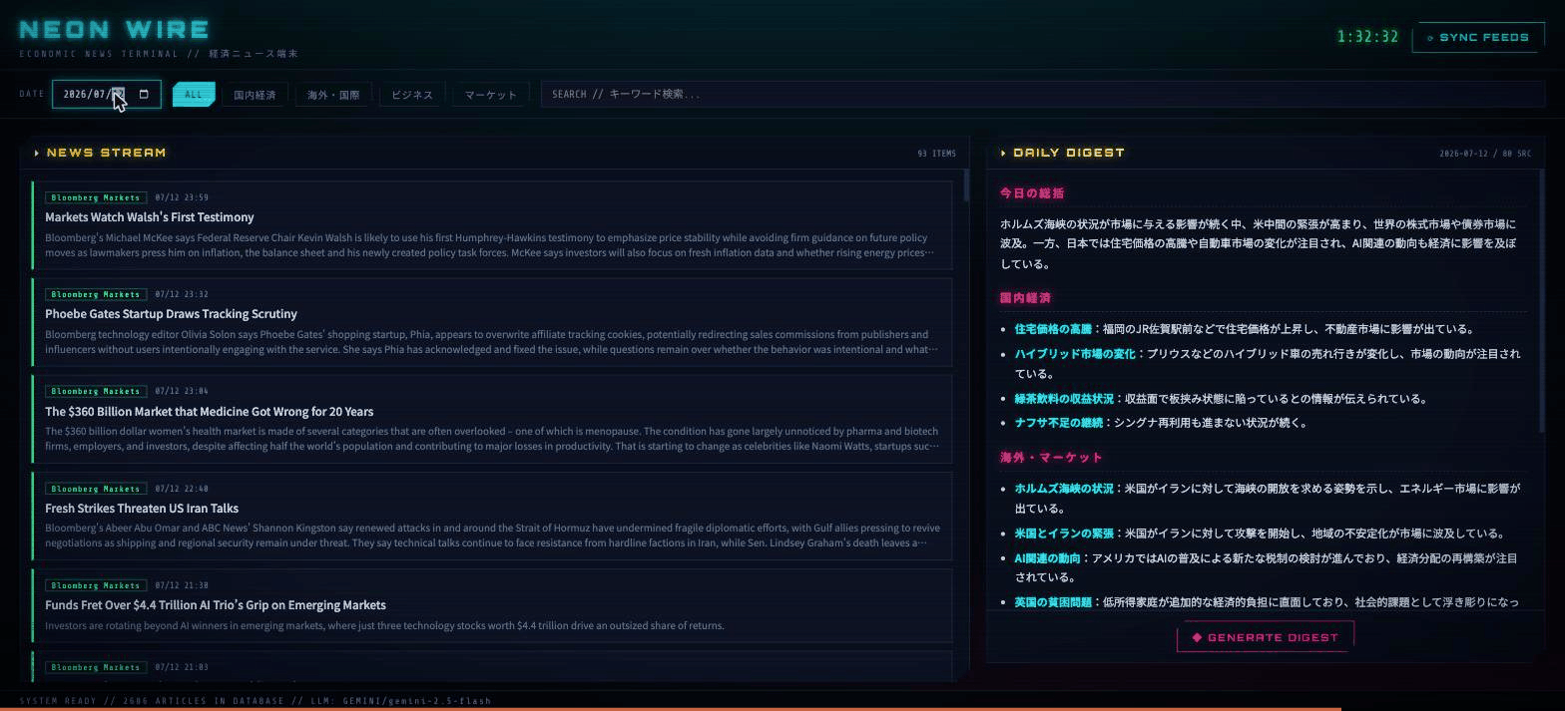Click the AI関連の動向 digest item
Image resolution: width=1565 pixels, height=711 pixels.
point(1047,558)
